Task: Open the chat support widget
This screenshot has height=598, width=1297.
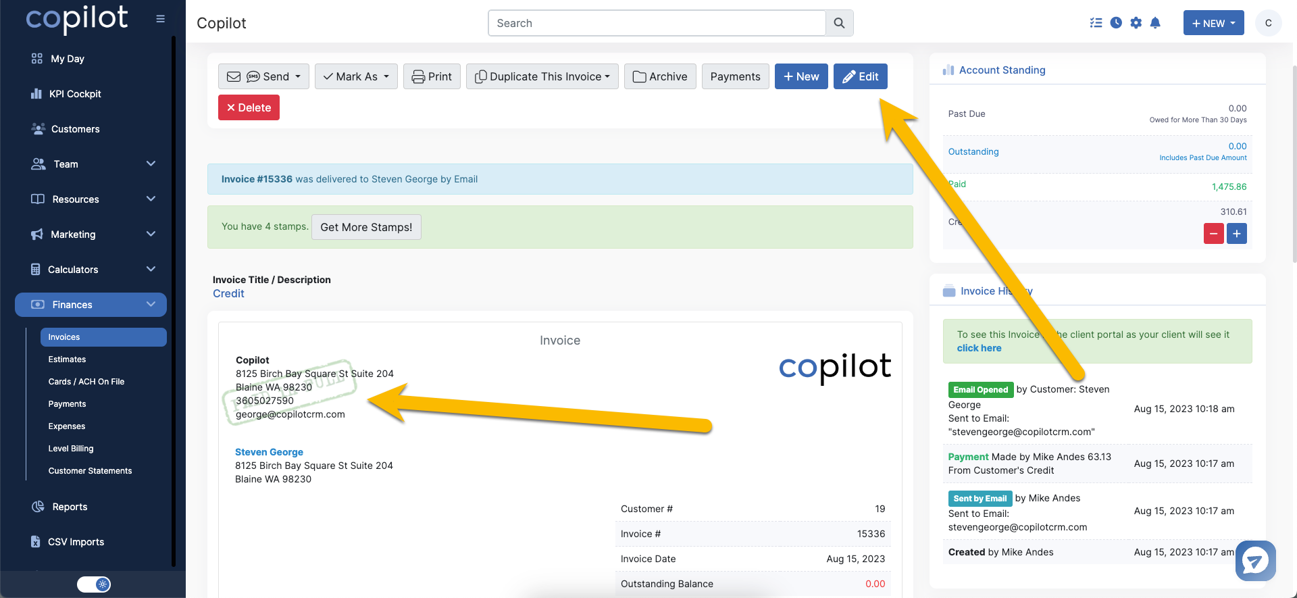Action: tap(1255, 560)
